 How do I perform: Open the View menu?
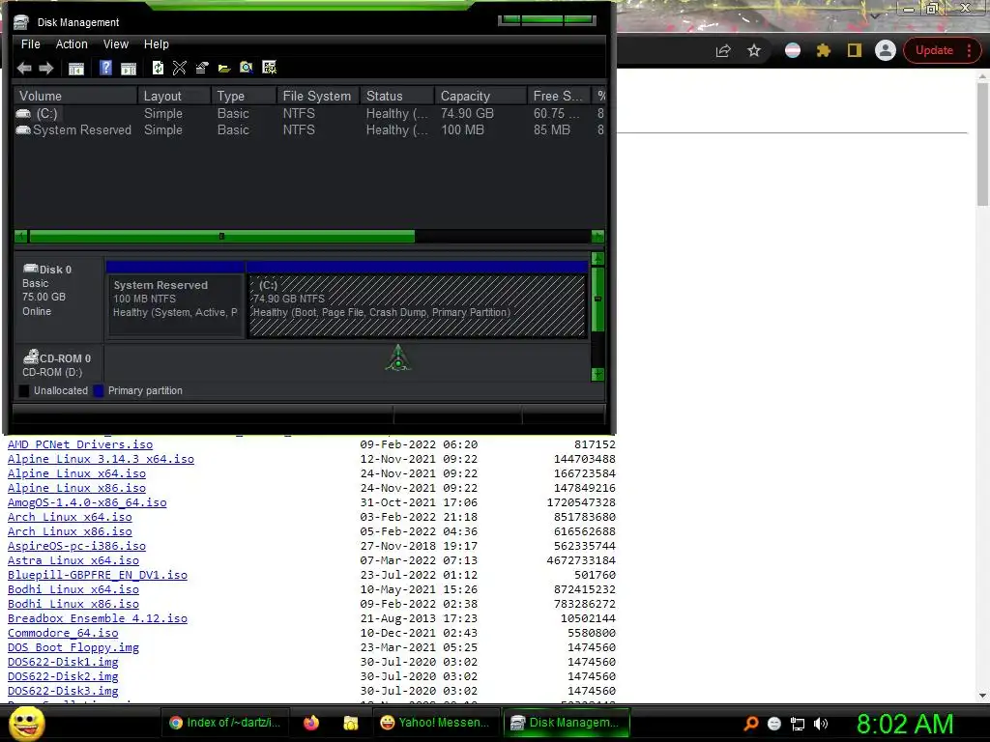pos(116,44)
